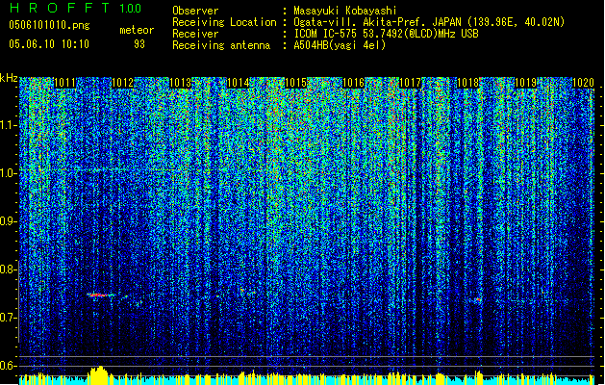
Task: Select the Ogata-vill. Akita-Pref. JAPAN location text
Action: coord(429,22)
